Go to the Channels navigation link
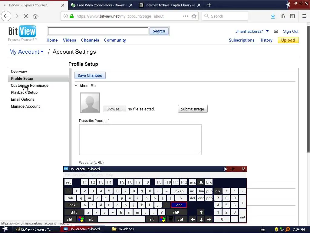The height and width of the screenshot is (233, 310). pyautogui.click(x=90, y=40)
